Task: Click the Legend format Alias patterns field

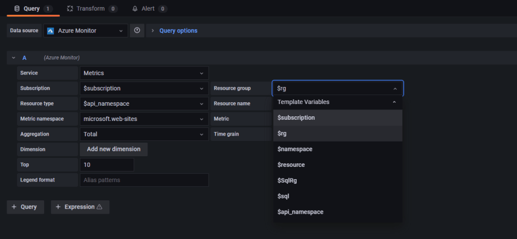Action: (x=144, y=180)
